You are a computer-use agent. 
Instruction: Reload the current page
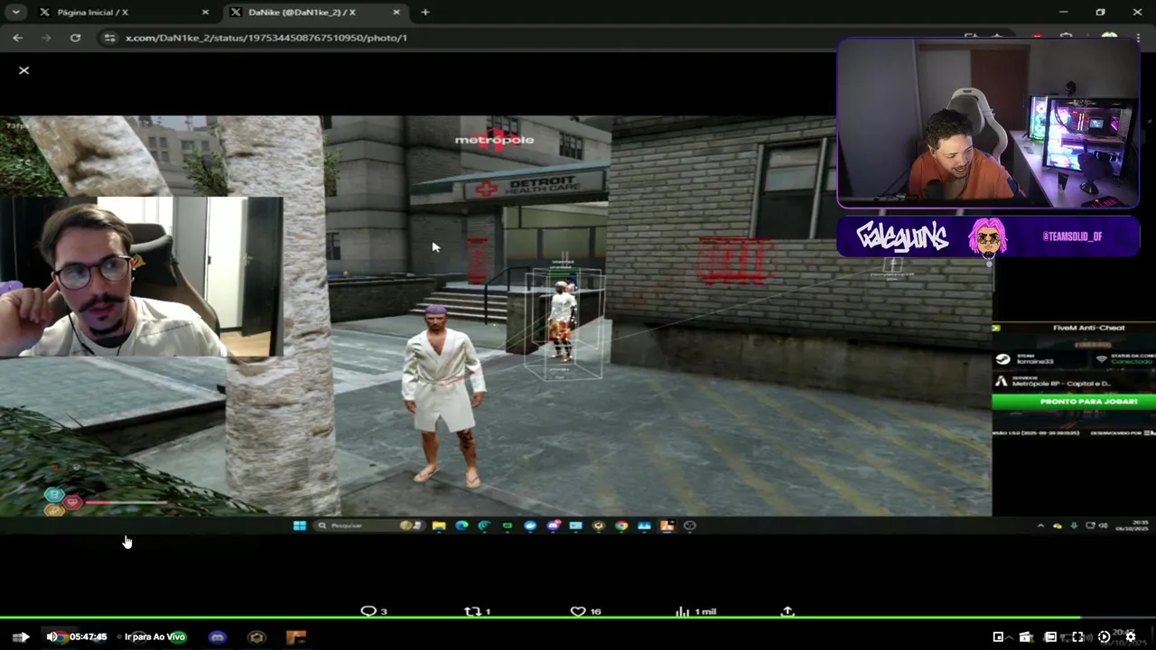76,38
